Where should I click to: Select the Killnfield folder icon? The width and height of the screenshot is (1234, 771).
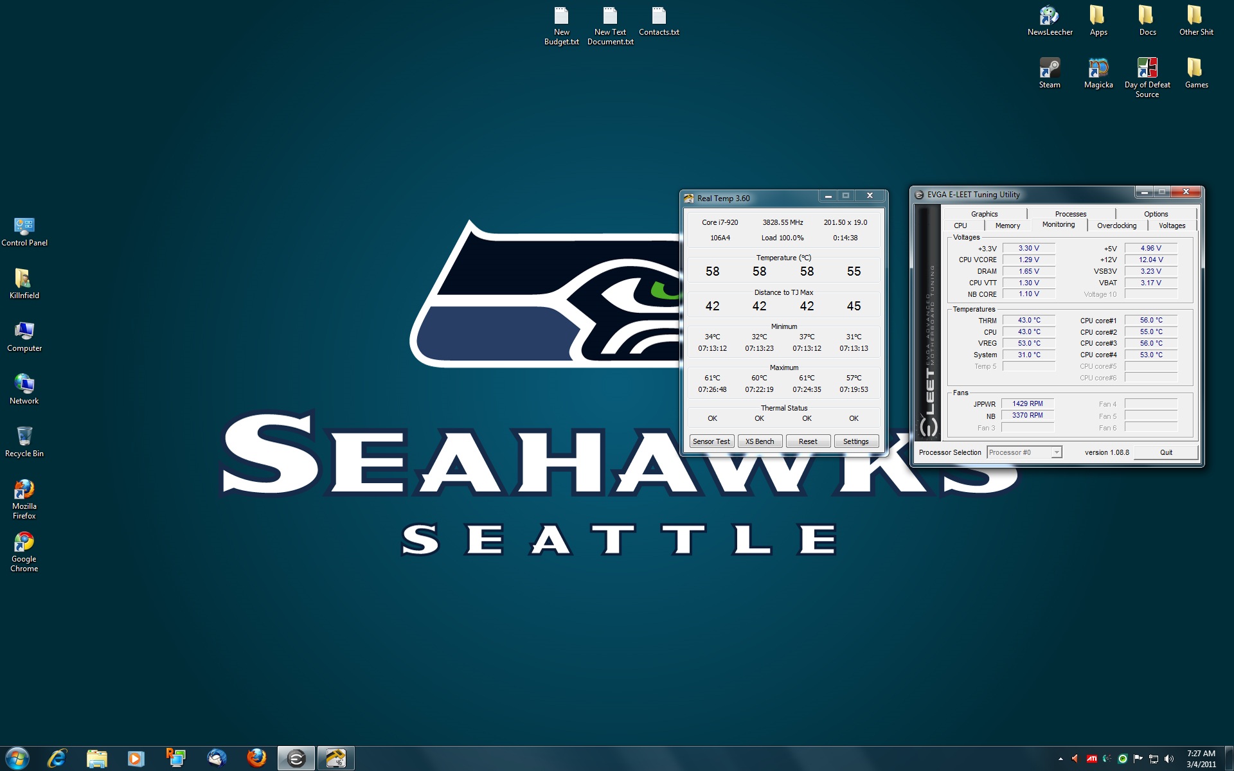[24, 284]
